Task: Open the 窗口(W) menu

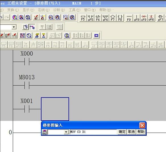Action: 90,10
